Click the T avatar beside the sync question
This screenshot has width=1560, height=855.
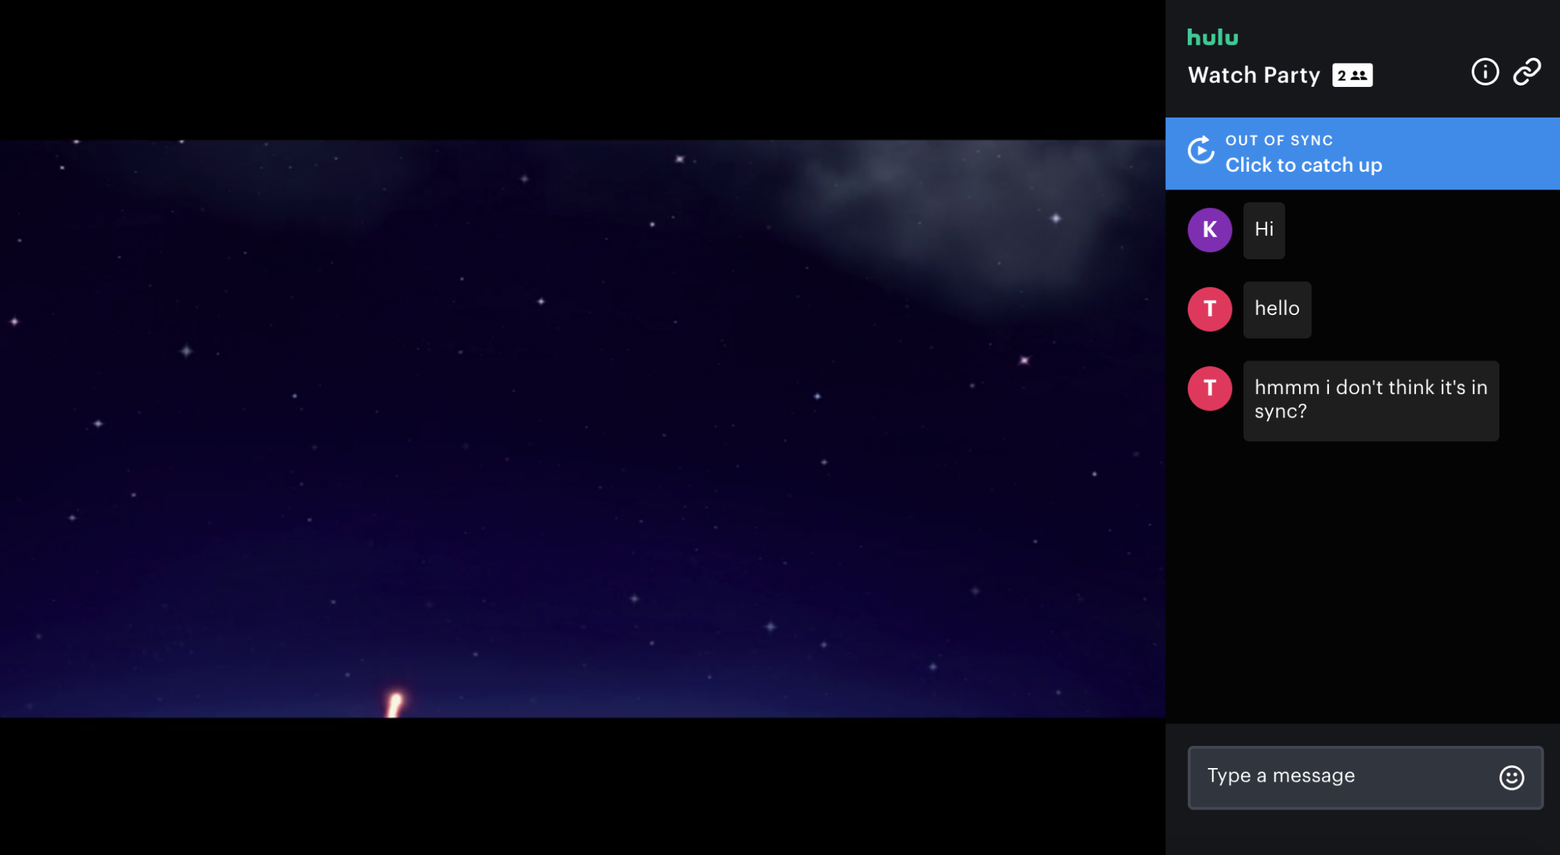click(x=1209, y=388)
